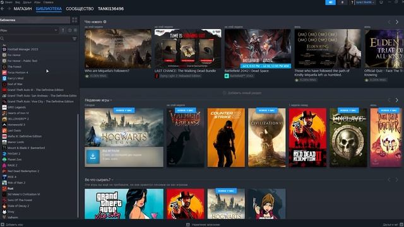Open LAST CHANCE Walking Dead Bundle news
Screen dimensions: 404x227
188,49
